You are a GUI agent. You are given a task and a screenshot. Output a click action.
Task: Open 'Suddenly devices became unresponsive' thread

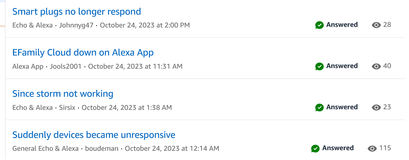[94, 135]
